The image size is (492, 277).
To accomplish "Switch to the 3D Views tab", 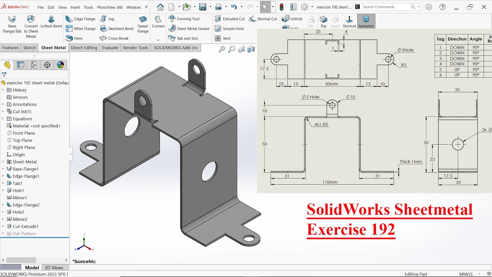I will click(x=54, y=268).
